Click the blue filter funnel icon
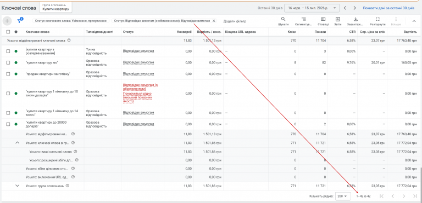 pos(20,21)
